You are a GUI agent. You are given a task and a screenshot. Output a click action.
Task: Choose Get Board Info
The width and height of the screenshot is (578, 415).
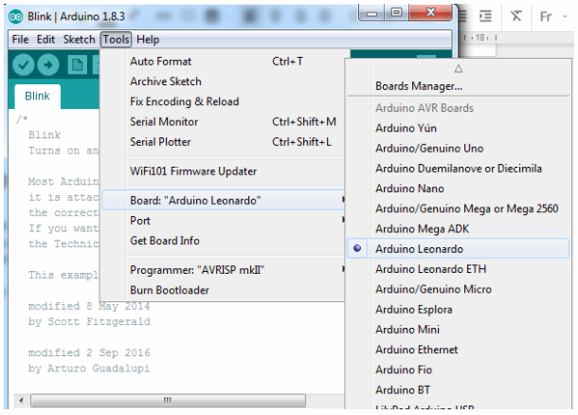(x=224, y=241)
